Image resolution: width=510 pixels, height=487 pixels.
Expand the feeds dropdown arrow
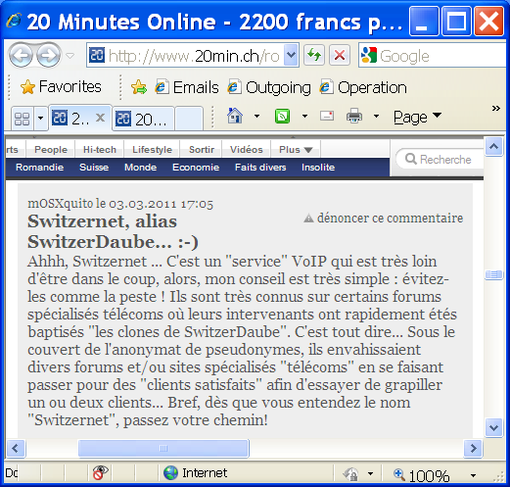[304, 116]
